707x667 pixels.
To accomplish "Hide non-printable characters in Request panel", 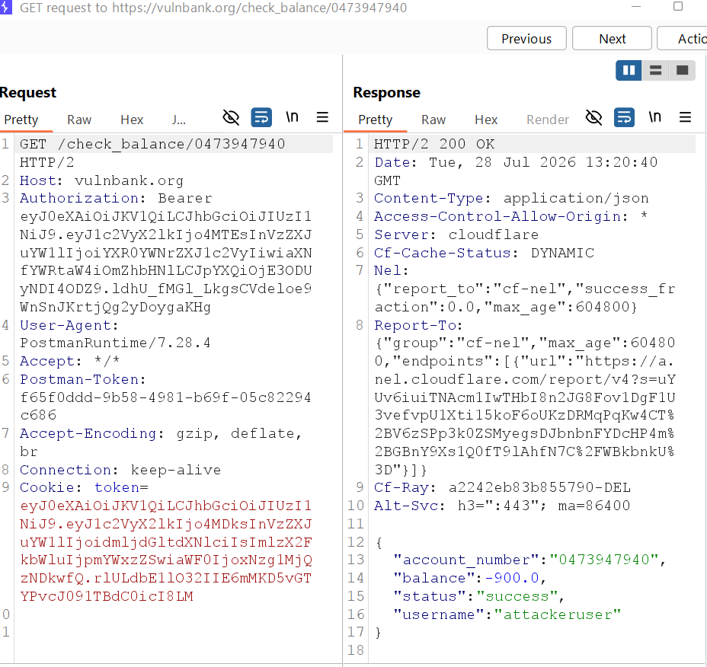I will pyautogui.click(x=231, y=117).
